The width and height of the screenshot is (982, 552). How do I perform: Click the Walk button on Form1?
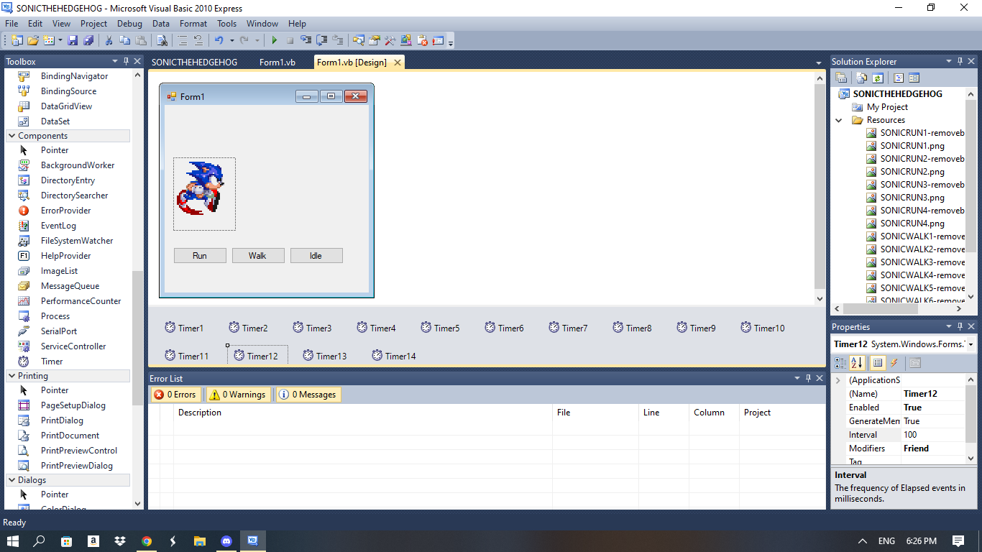pyautogui.click(x=258, y=256)
